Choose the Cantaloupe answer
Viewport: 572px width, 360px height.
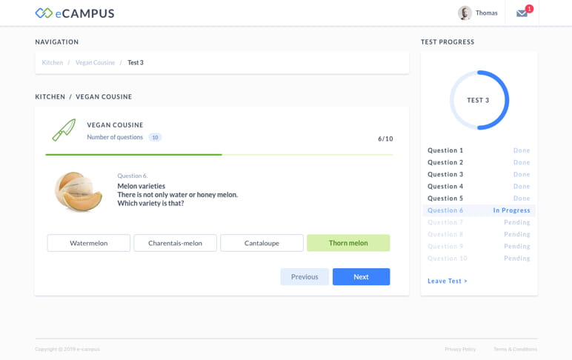pos(262,243)
